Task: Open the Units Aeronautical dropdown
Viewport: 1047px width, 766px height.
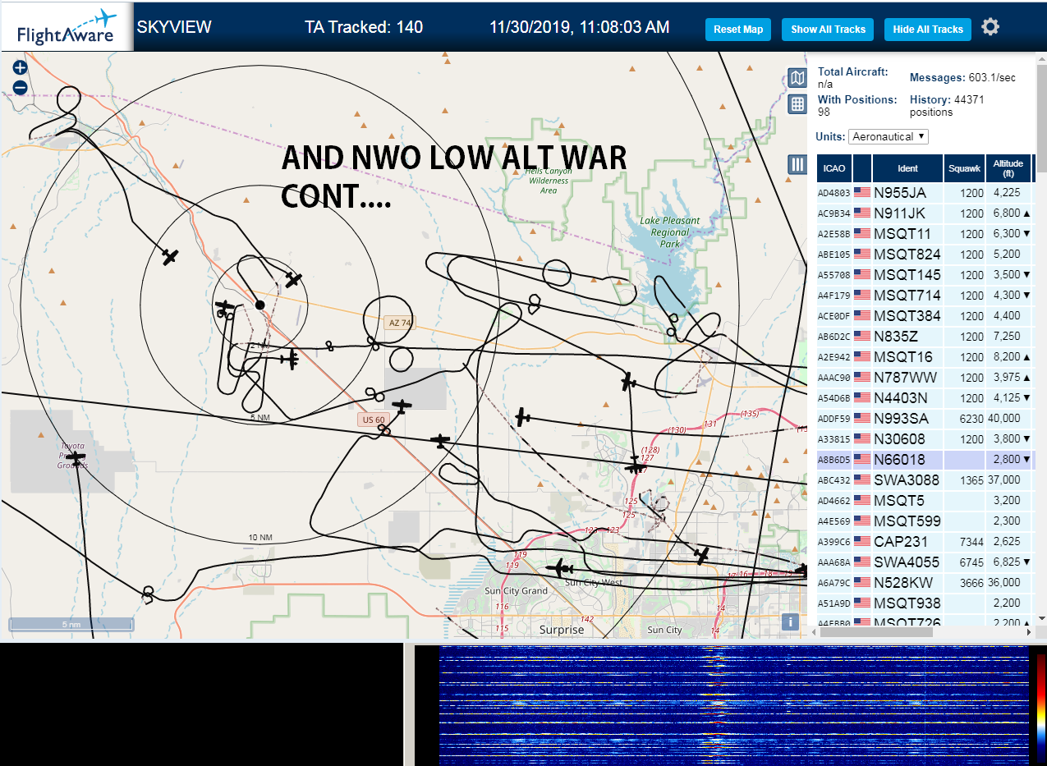Action: 889,136
